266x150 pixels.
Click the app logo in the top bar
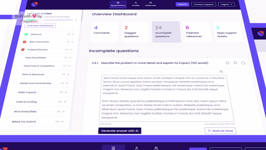click(x=35, y=4)
